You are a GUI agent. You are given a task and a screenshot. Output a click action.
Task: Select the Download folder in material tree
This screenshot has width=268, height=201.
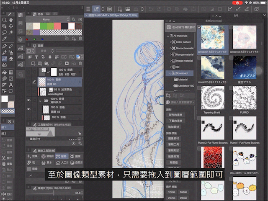click(x=181, y=73)
